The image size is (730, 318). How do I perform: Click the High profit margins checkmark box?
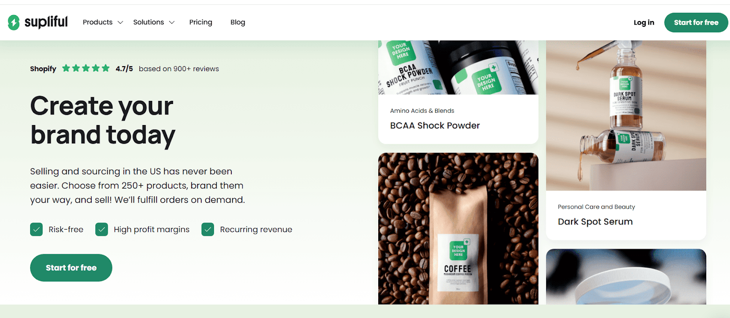[101, 229]
